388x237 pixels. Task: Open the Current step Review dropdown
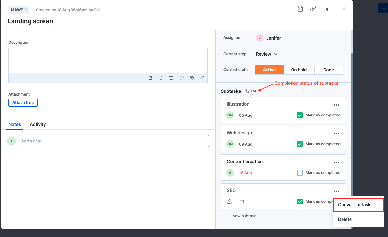click(x=267, y=54)
